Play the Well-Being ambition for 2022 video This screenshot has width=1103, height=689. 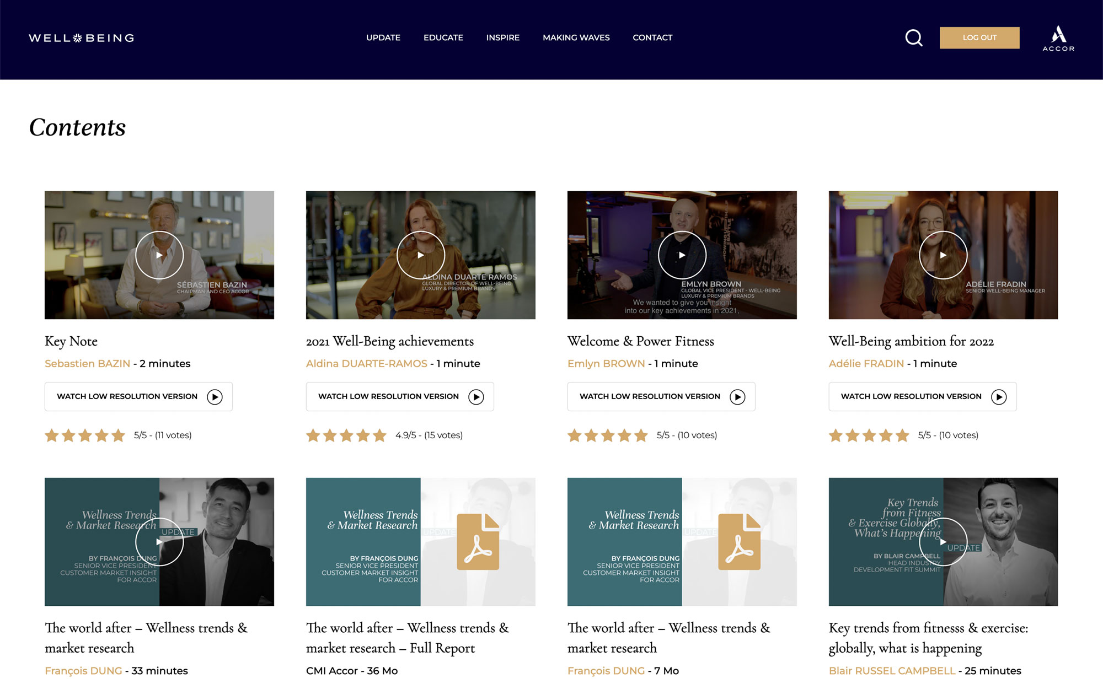pyautogui.click(x=944, y=255)
